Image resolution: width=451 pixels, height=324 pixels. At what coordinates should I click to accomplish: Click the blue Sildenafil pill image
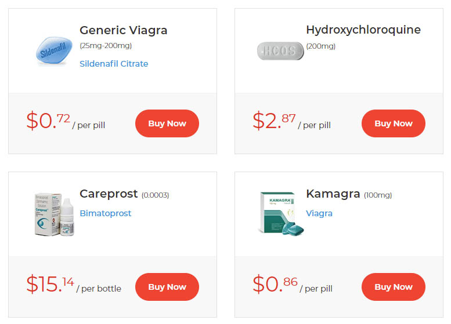point(54,50)
